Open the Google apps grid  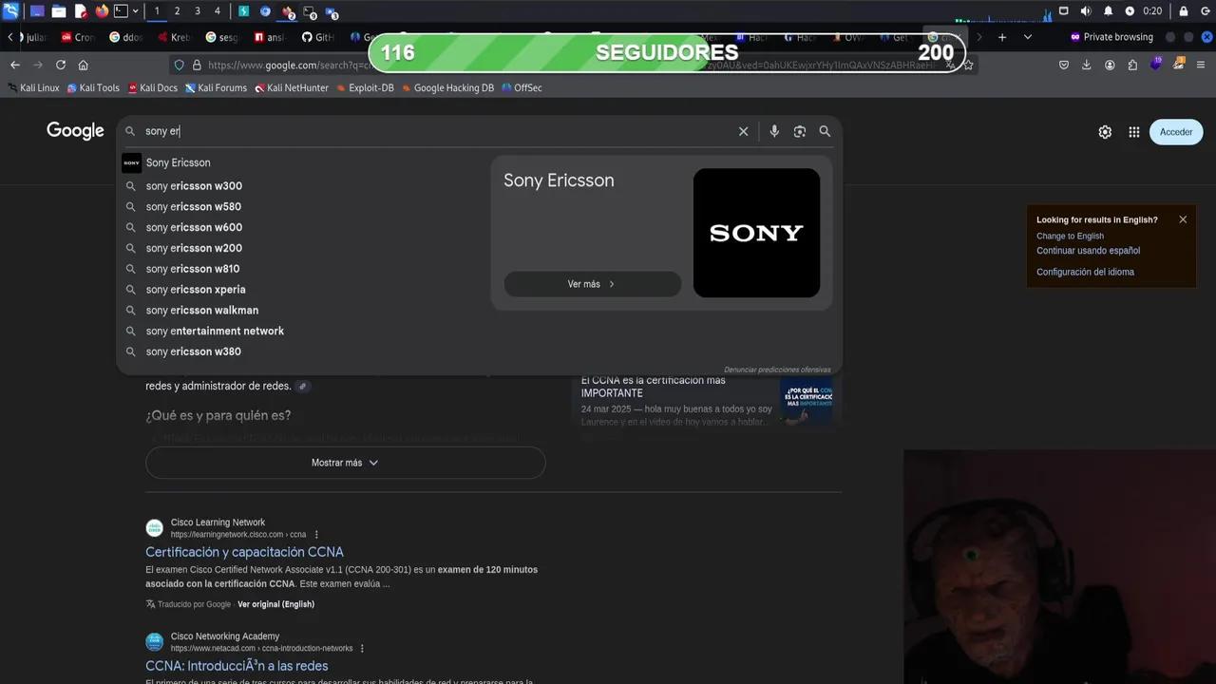pos(1134,132)
